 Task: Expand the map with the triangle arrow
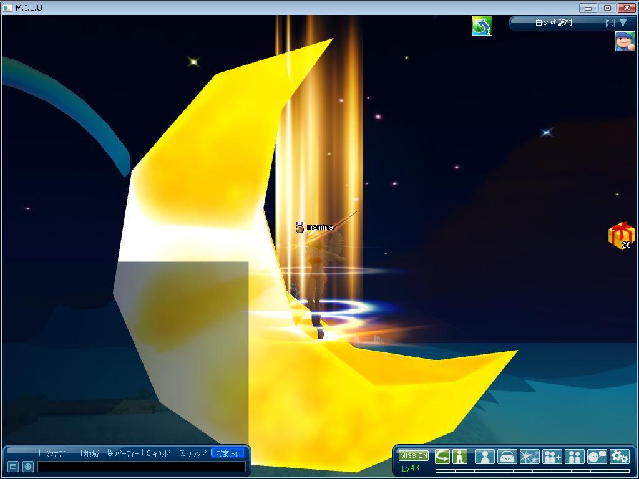tap(623, 23)
